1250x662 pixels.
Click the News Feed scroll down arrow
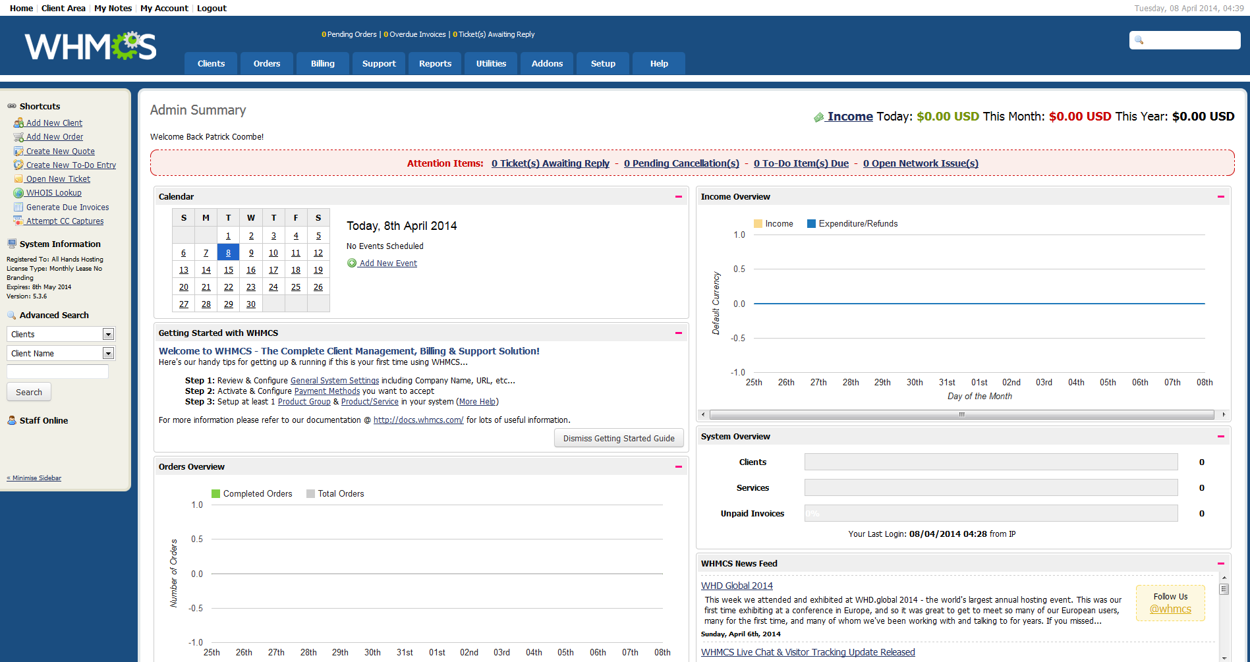tap(1224, 657)
